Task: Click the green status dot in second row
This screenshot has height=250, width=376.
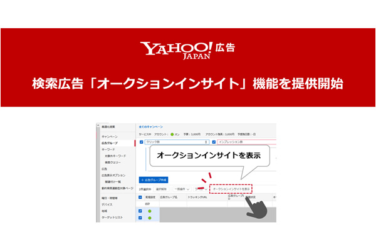Action: coord(150,219)
